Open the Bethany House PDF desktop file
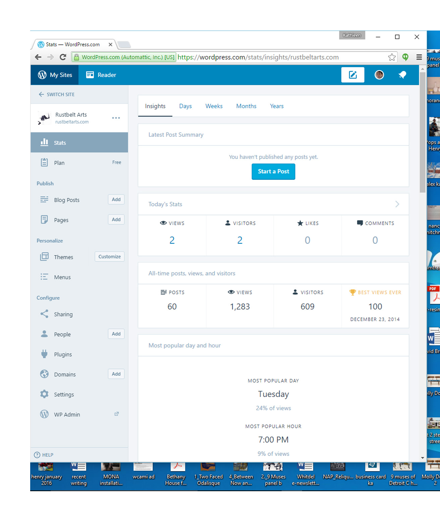 point(176,473)
